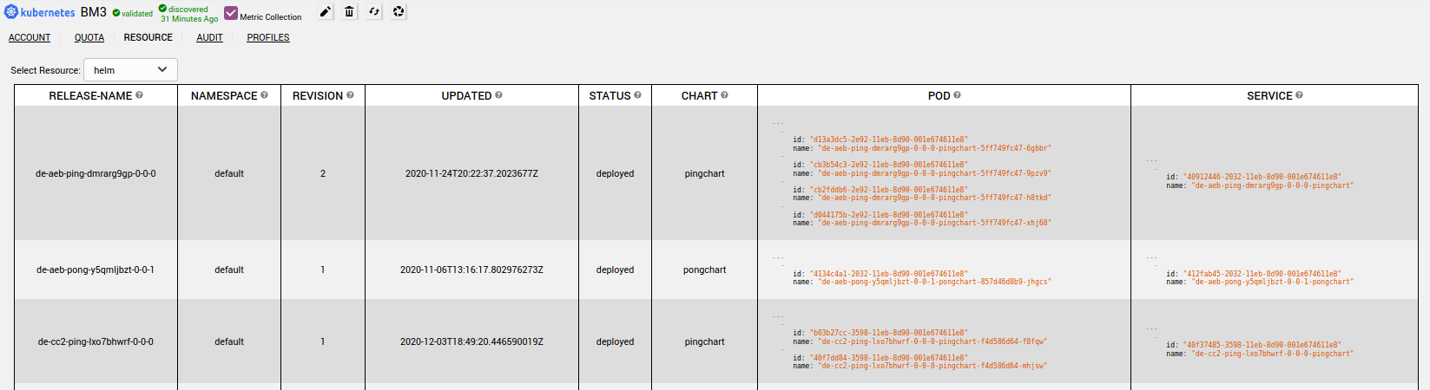Click help icon beside NAMESPACE header

point(264,95)
